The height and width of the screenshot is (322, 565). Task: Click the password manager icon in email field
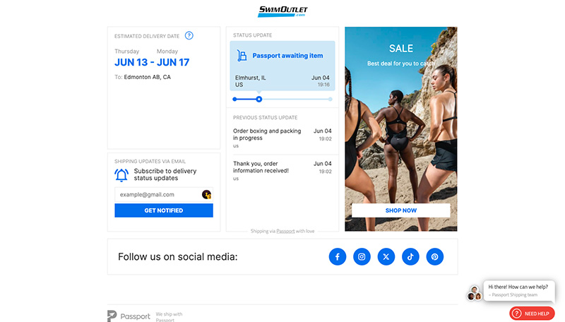pos(206,194)
